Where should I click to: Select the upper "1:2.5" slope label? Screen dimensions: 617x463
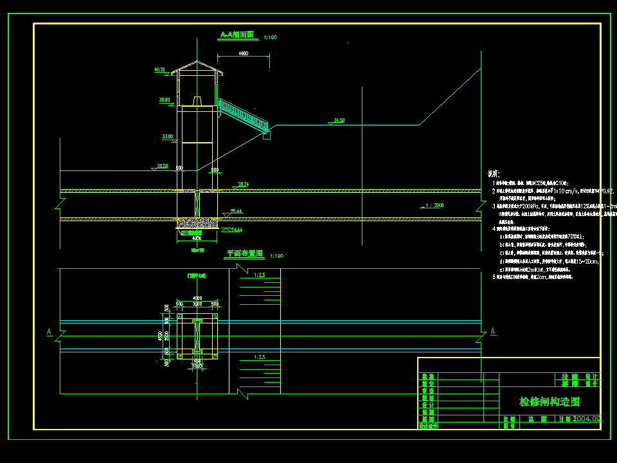tap(260, 275)
